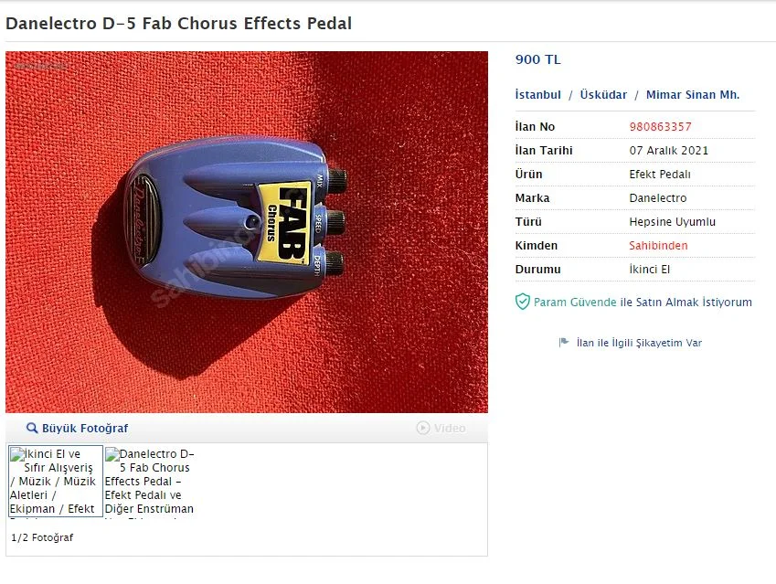Open İlan ile İlgili Şikayetim Var link
Image resolution: width=776 pixels, height=584 pixels.
639,343
